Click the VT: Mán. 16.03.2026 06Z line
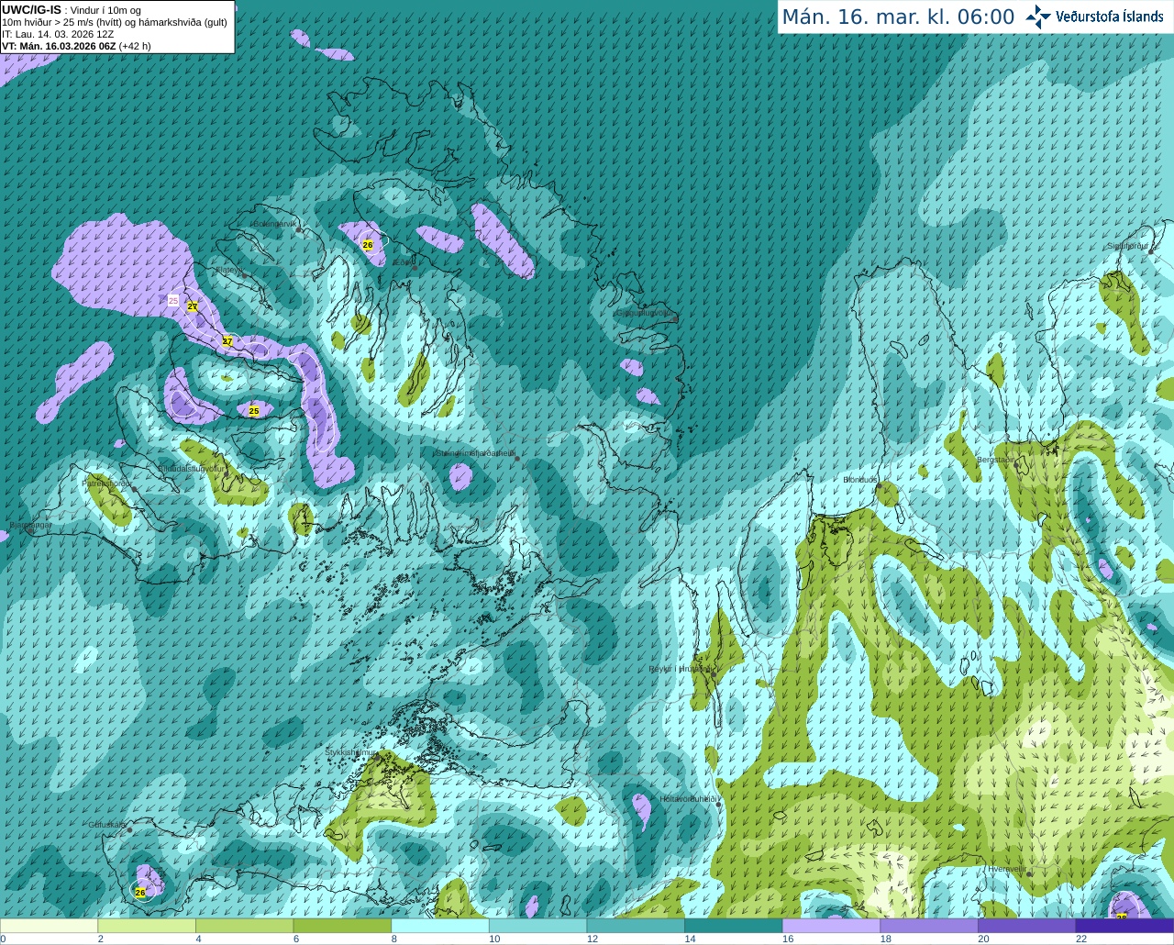This screenshot has width=1174, height=945. point(76,46)
